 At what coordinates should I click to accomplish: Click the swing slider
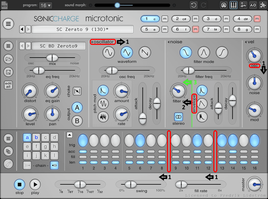point(141,185)
